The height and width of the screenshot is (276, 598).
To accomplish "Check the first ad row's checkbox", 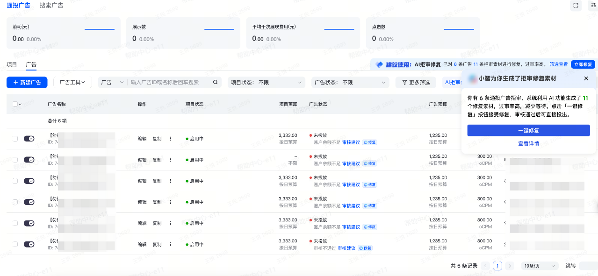I will (x=15, y=139).
